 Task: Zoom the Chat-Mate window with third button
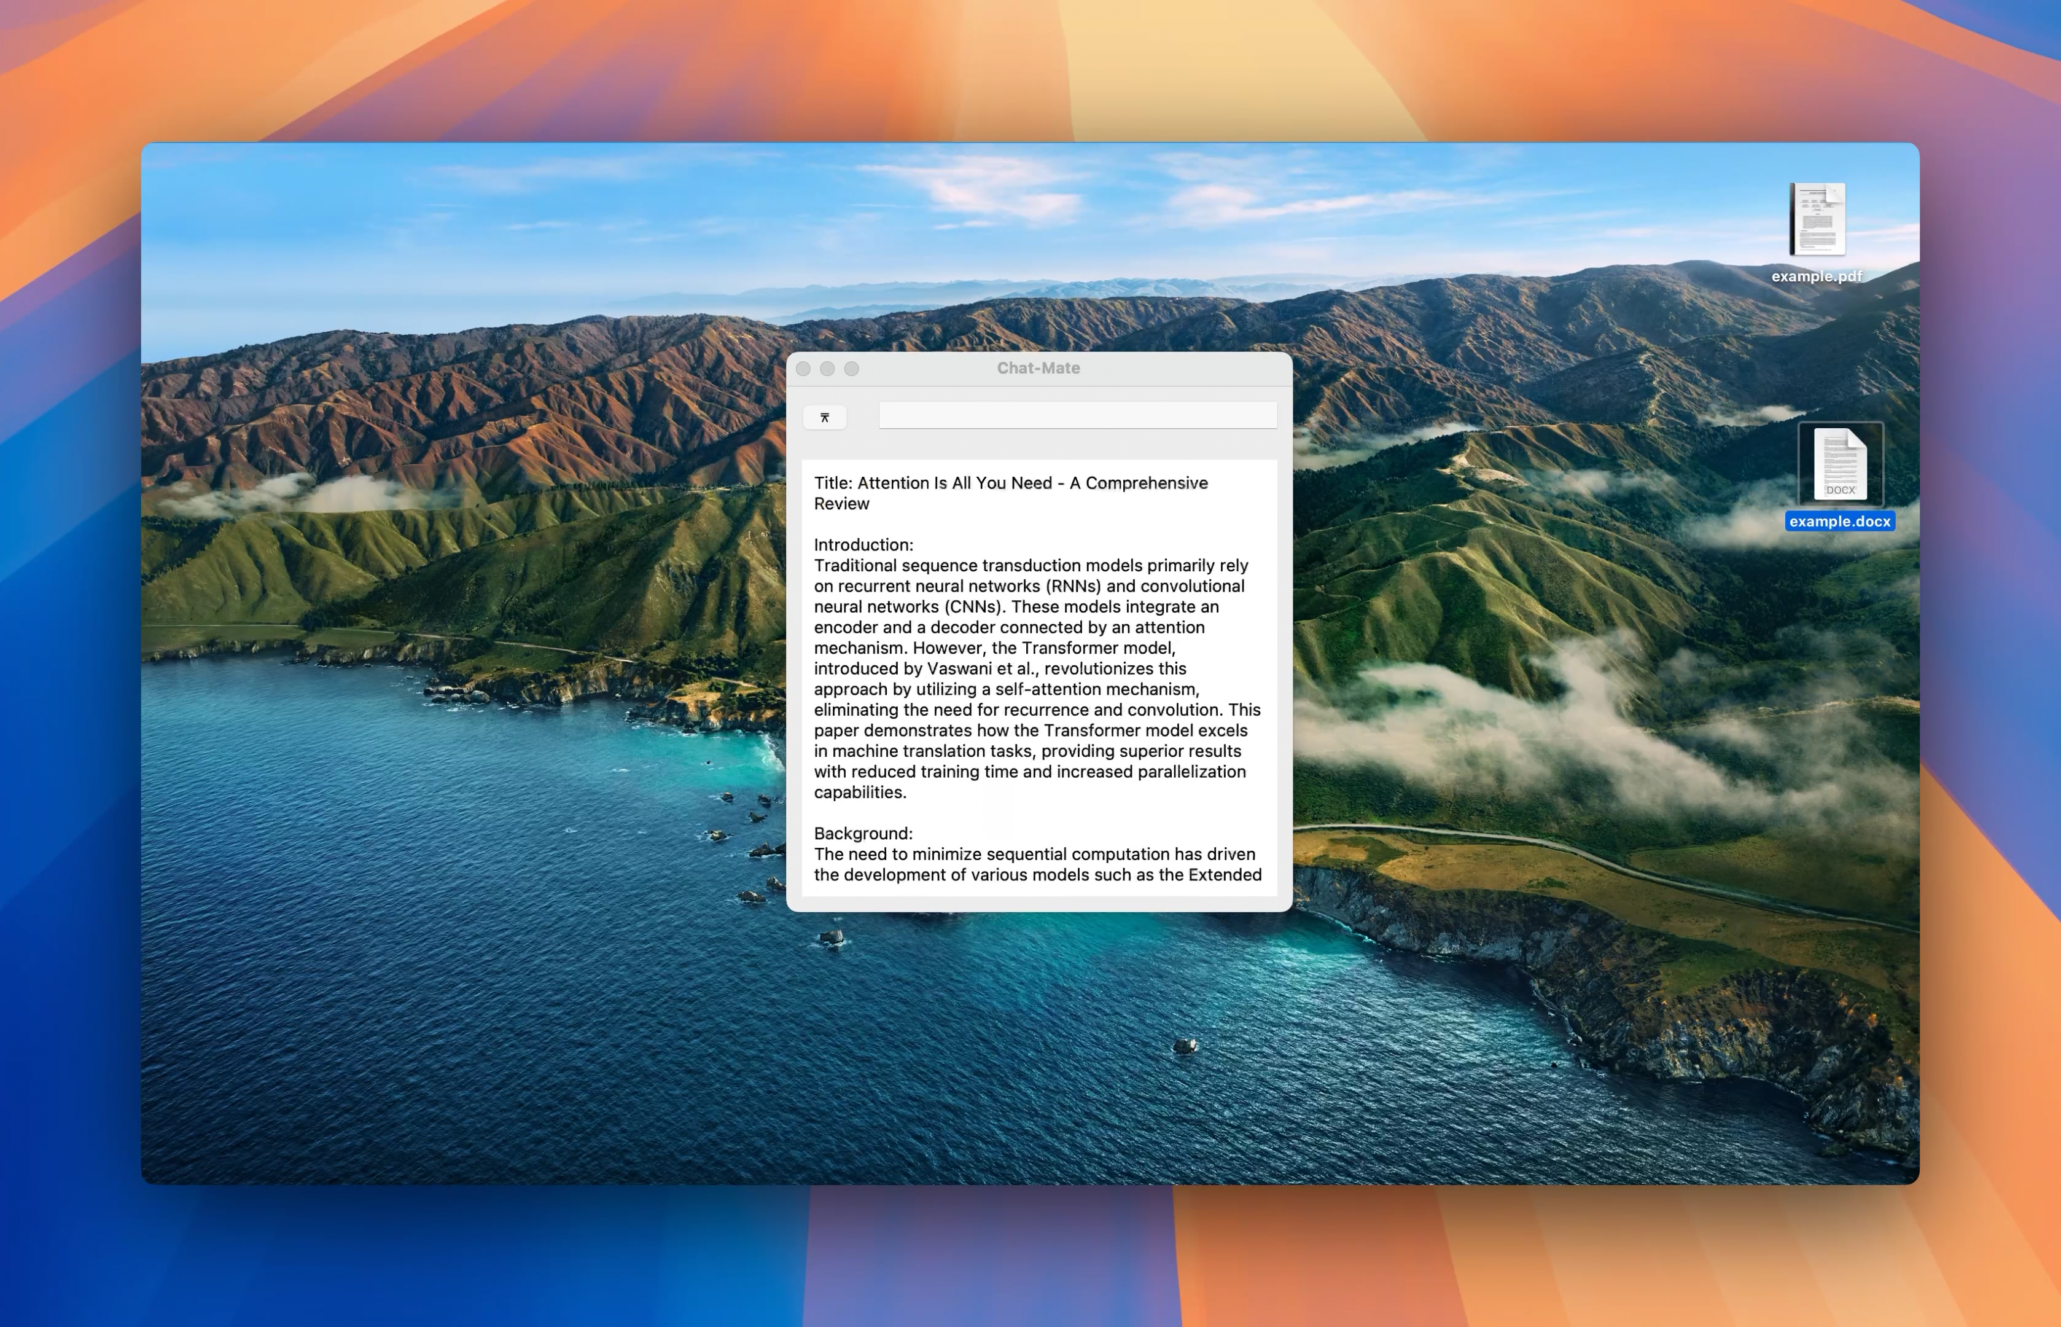[x=852, y=369]
